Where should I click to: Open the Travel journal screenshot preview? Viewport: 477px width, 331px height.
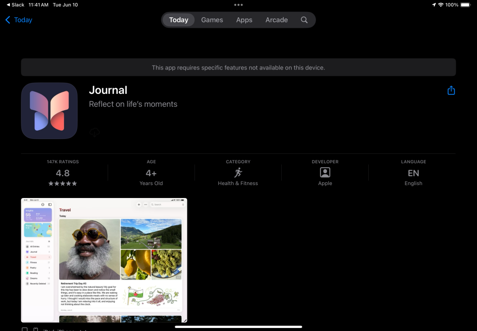point(104,260)
